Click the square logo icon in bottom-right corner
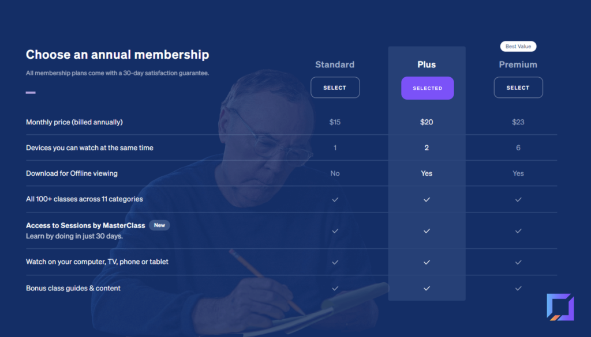 coord(560,307)
